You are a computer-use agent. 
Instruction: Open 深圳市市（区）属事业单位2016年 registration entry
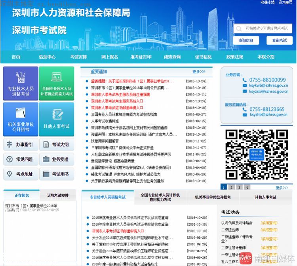coord(31,206)
